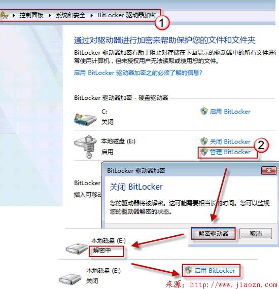Viewport: 279px width, 289px height.
Task: Click shield icon next to bottom 启用 BitLocker
Action: [x=189, y=270]
